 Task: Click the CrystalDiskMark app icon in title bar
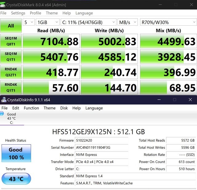pyautogui.click(x=3, y=5)
